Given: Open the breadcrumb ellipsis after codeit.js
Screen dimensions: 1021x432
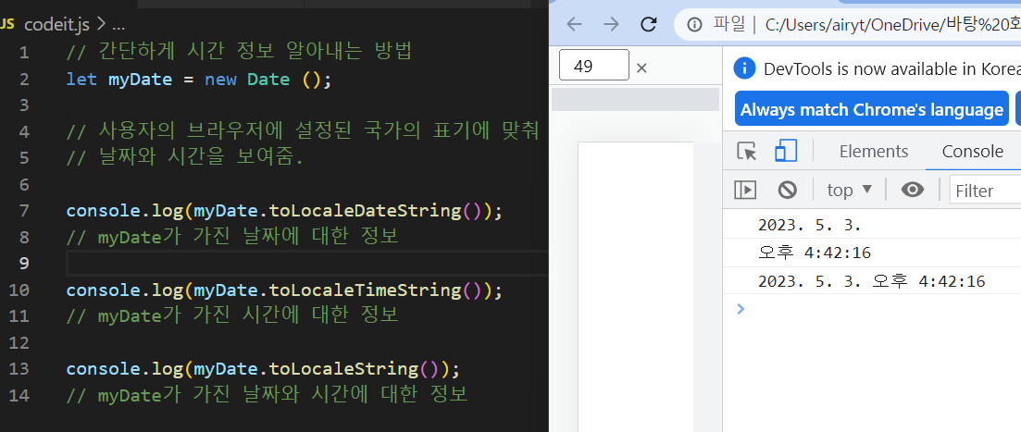Looking at the screenshot, I should (118, 26).
